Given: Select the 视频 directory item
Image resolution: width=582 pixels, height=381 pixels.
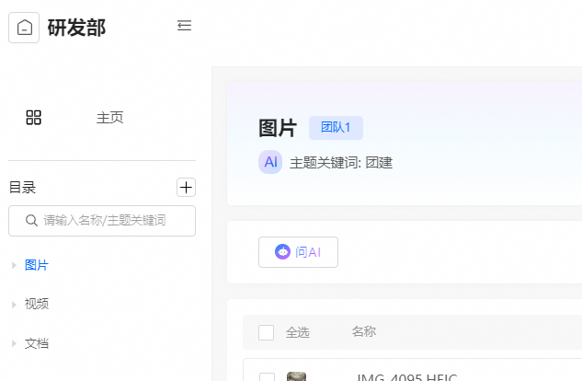Looking at the screenshot, I should pos(37,304).
